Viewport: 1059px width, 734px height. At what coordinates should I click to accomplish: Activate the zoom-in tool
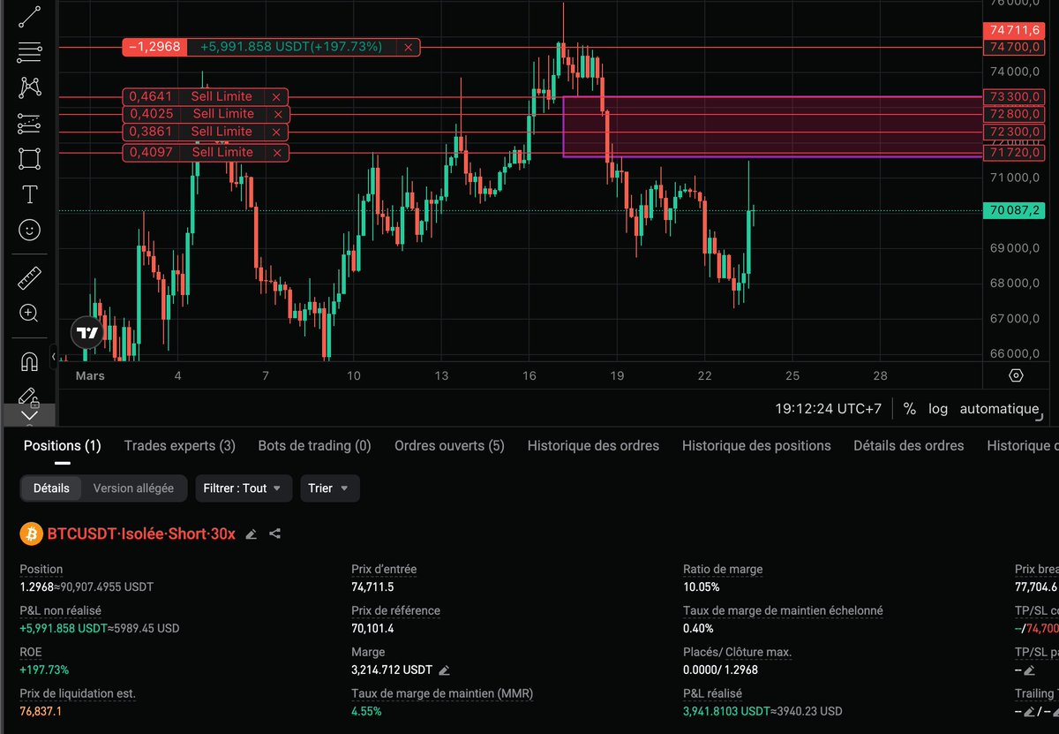[x=29, y=313]
